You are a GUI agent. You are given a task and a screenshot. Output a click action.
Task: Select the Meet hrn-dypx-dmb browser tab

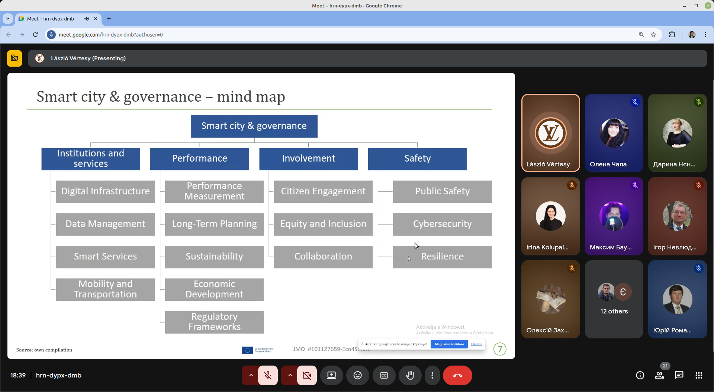tap(51, 19)
